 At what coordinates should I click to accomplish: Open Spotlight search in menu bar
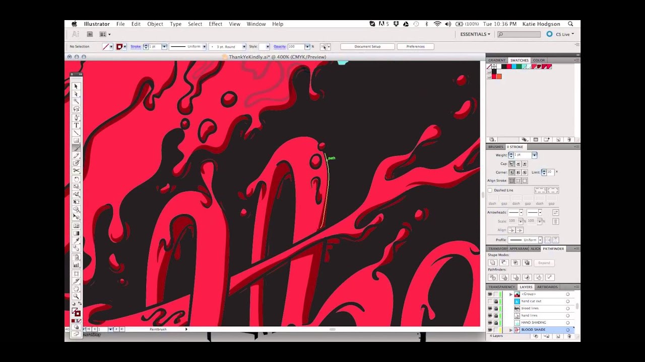(x=570, y=24)
